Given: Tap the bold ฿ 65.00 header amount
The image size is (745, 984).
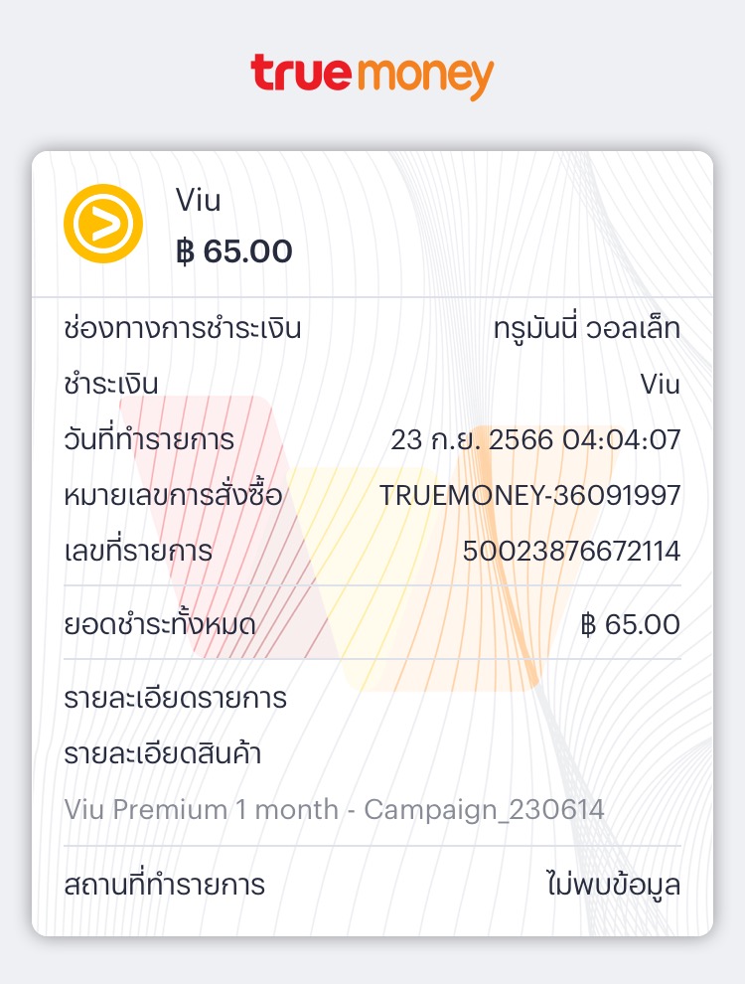Looking at the screenshot, I should point(234,252).
